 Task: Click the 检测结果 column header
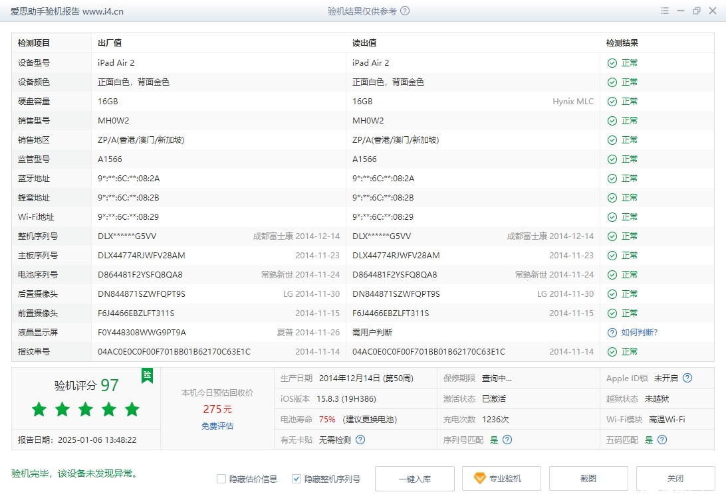pos(622,43)
